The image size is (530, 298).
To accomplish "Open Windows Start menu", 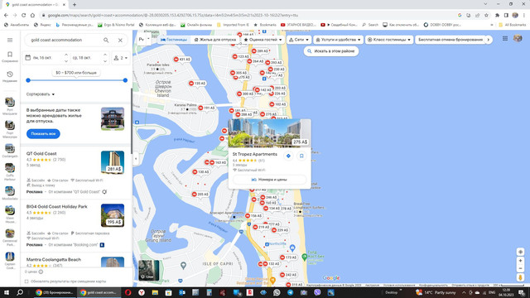I will point(6,292).
